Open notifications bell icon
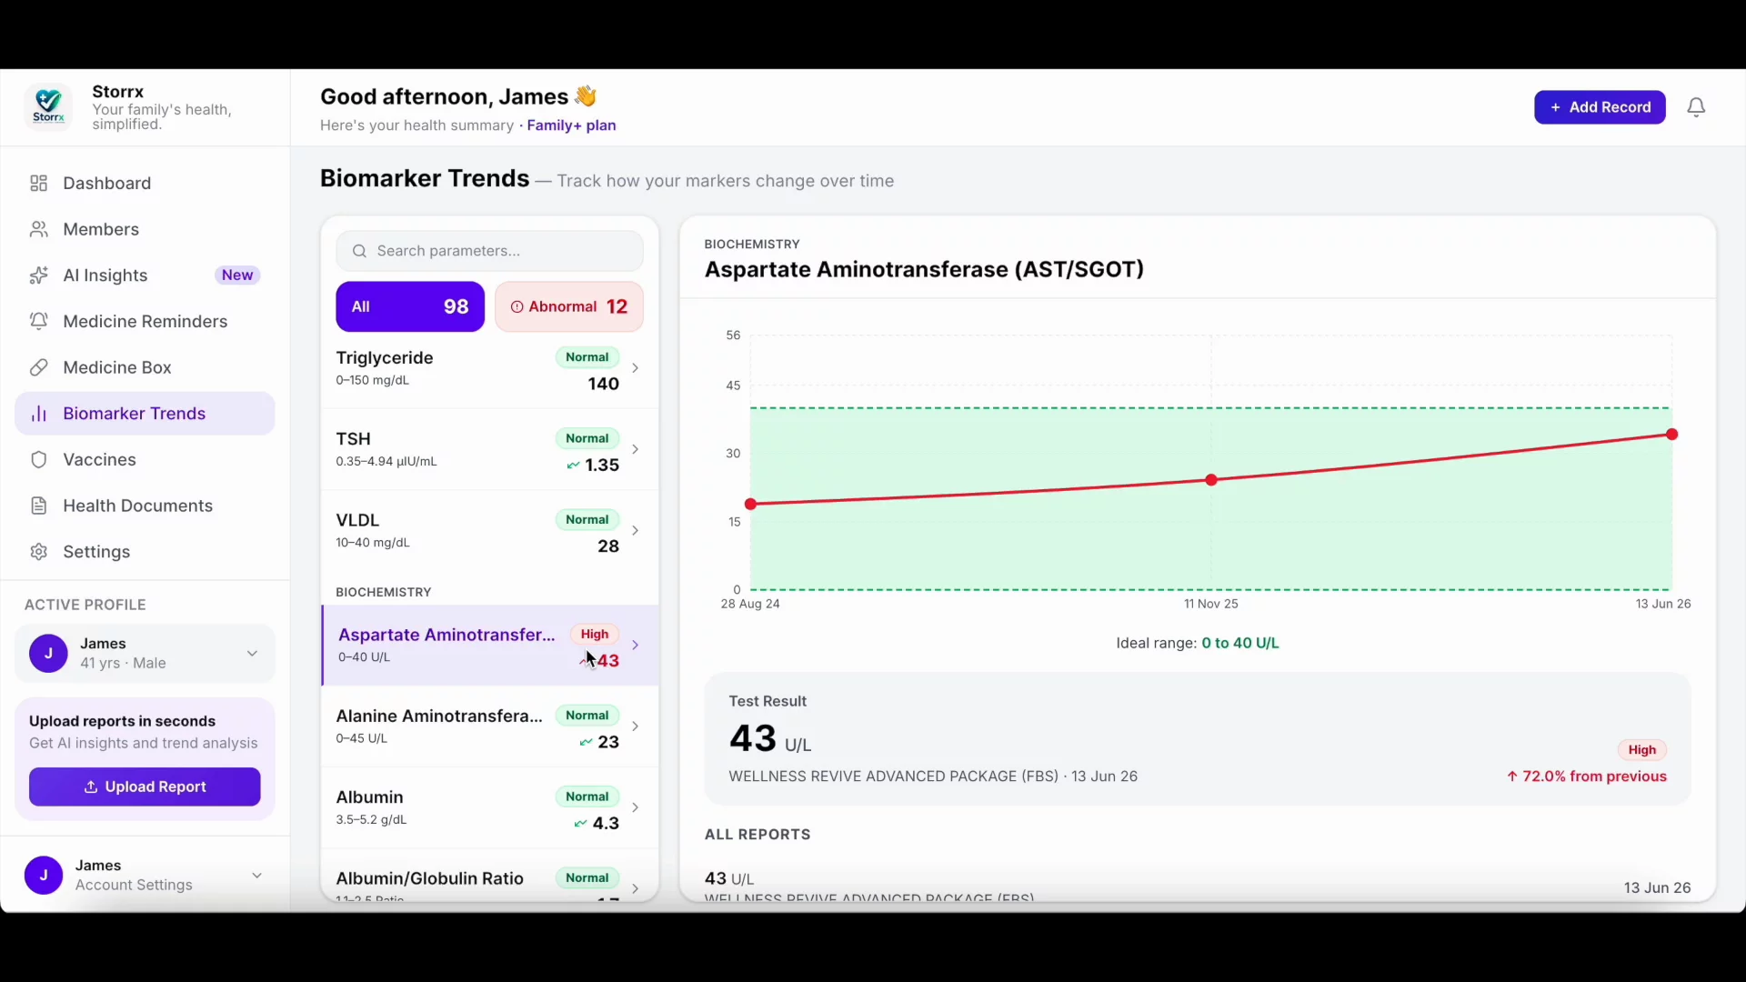Viewport: 1746px width, 982px height. [1696, 108]
